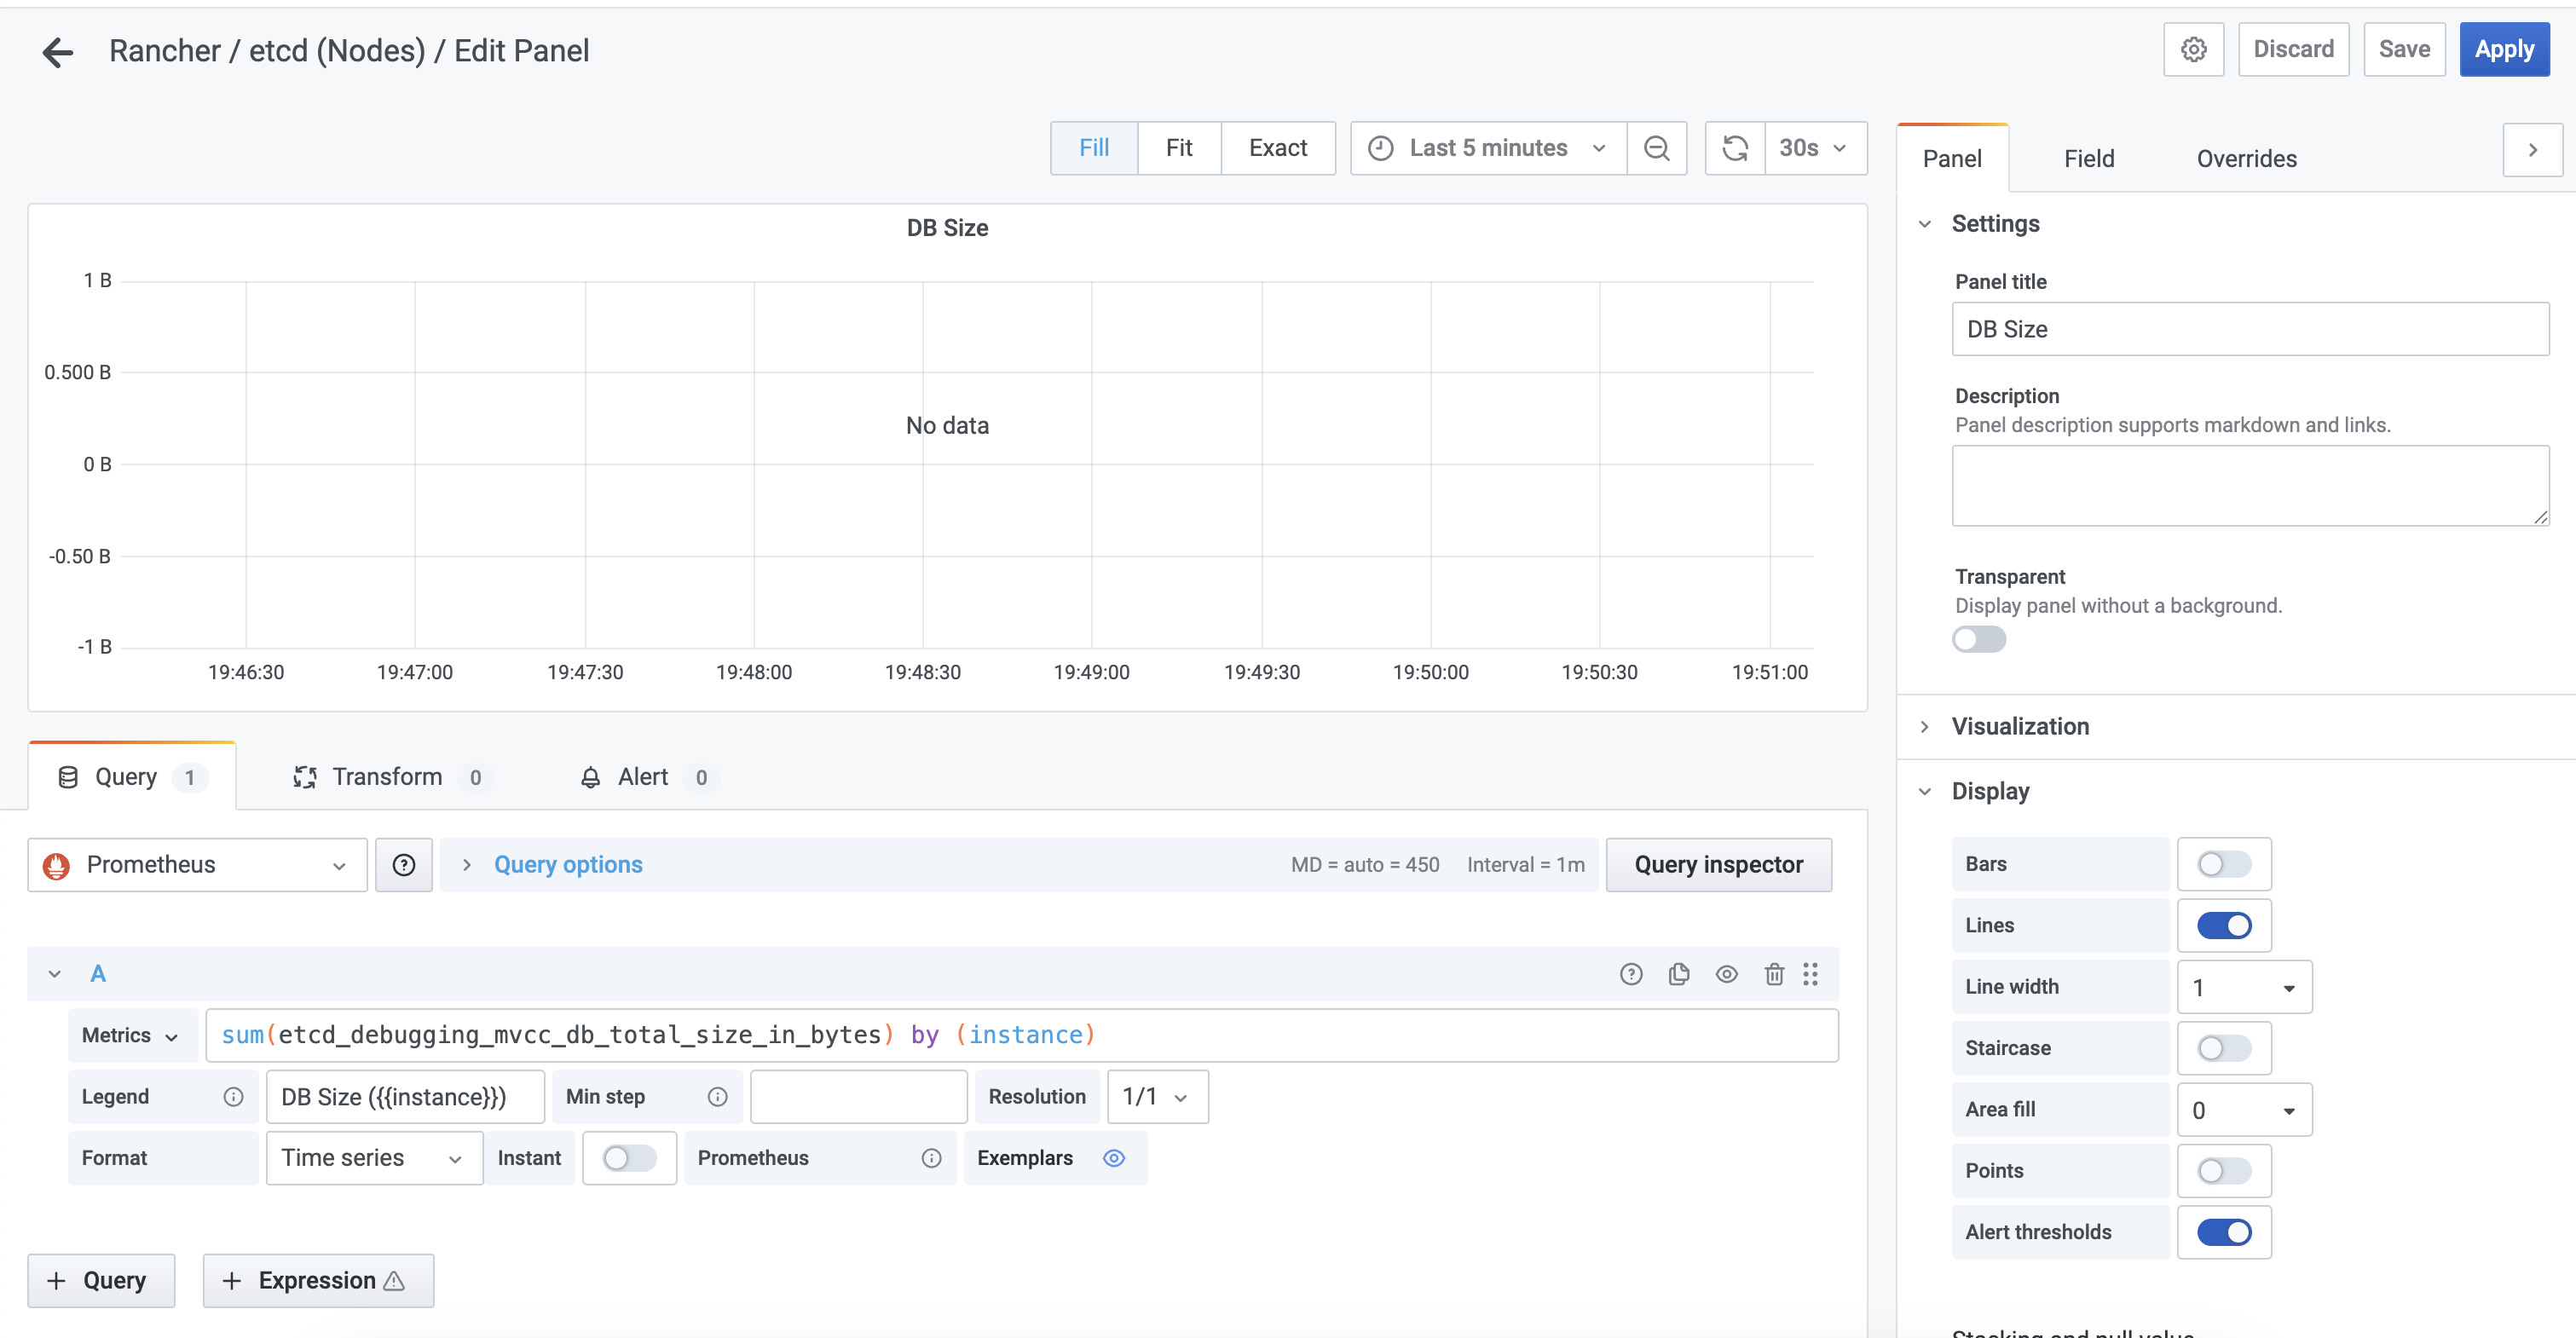The image size is (2576, 1338).
Task: Open the 30s refresh interval dropdown
Action: pyautogui.click(x=1815, y=148)
